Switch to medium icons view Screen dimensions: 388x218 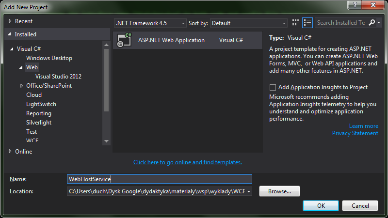(295, 23)
